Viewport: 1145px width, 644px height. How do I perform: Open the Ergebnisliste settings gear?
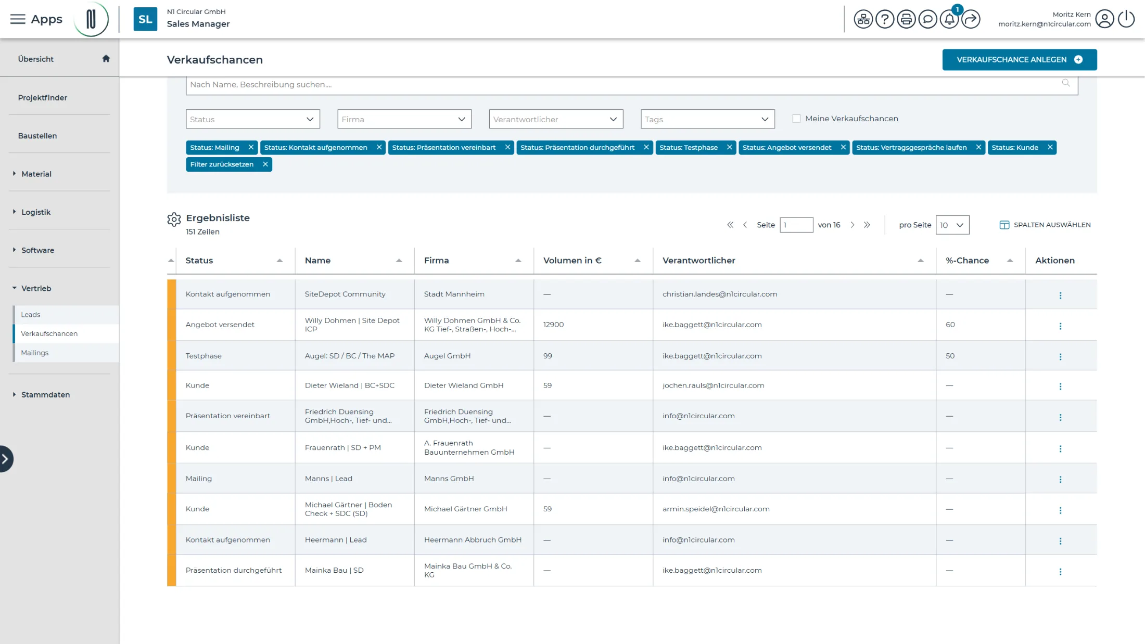tap(174, 220)
